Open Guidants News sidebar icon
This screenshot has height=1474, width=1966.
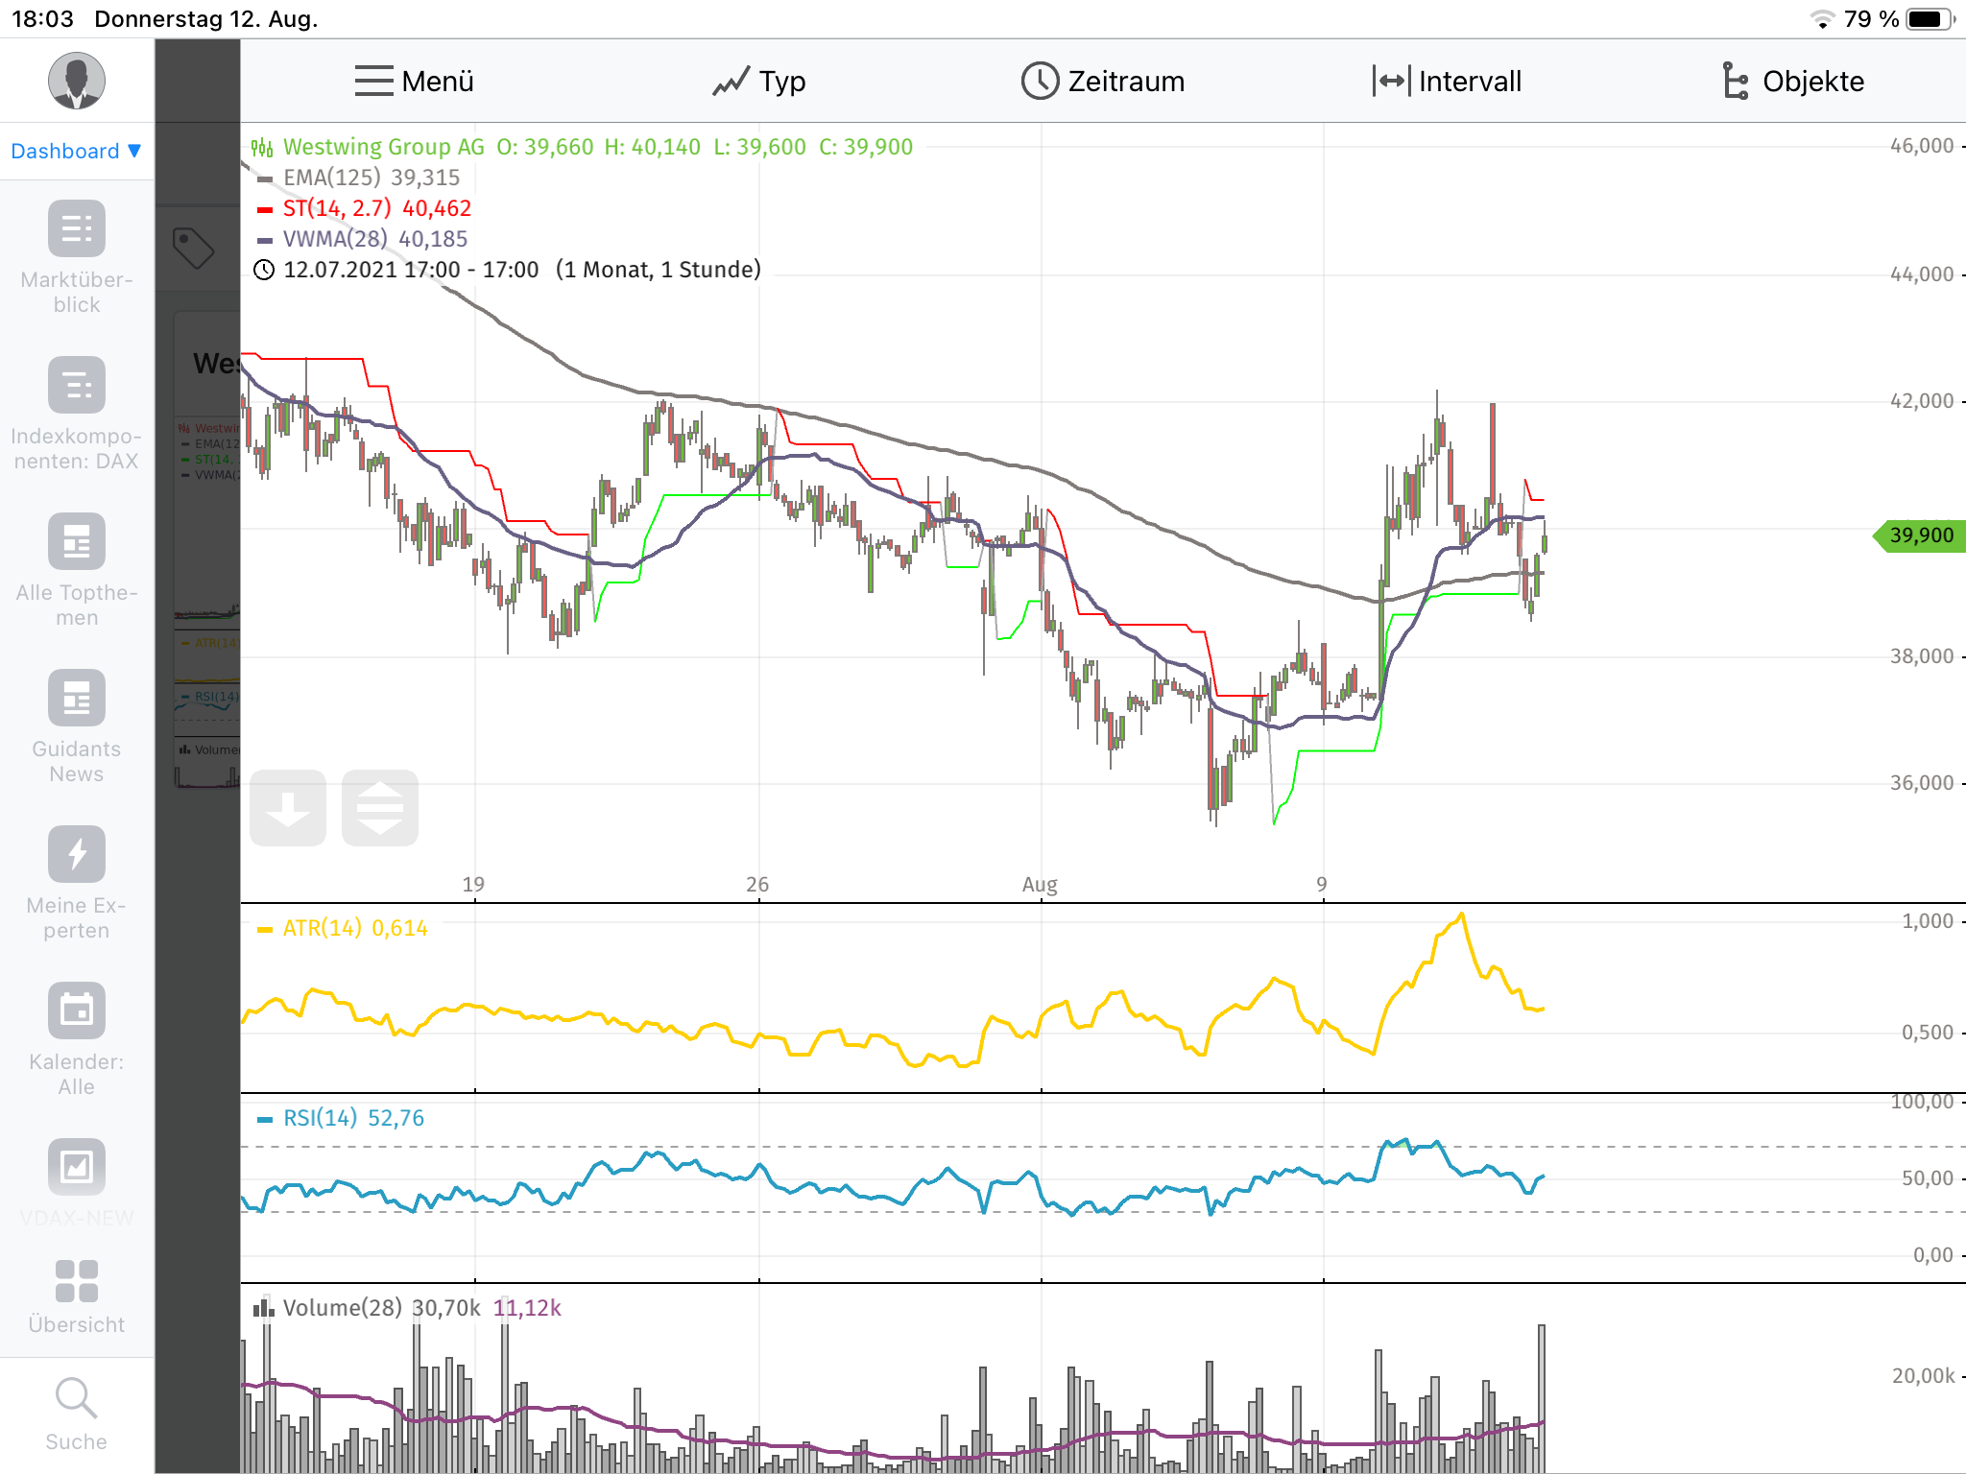(x=77, y=698)
